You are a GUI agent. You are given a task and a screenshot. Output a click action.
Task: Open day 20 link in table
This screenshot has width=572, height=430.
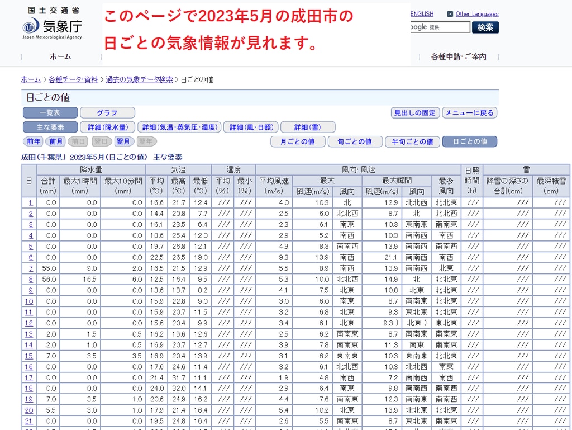pyautogui.click(x=29, y=410)
